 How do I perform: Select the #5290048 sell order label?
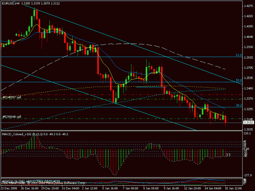tap(12, 117)
